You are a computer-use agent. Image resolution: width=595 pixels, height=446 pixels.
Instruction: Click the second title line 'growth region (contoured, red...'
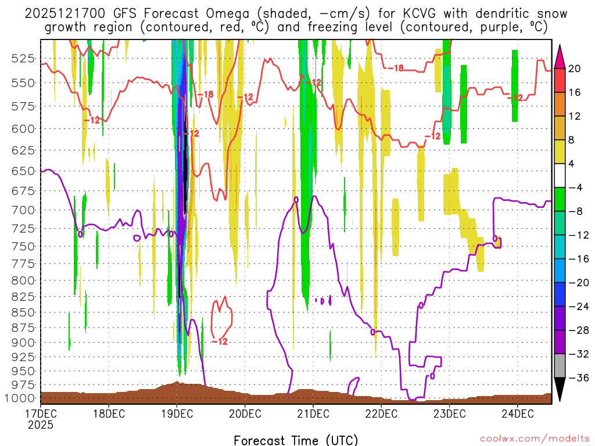[x=296, y=27]
